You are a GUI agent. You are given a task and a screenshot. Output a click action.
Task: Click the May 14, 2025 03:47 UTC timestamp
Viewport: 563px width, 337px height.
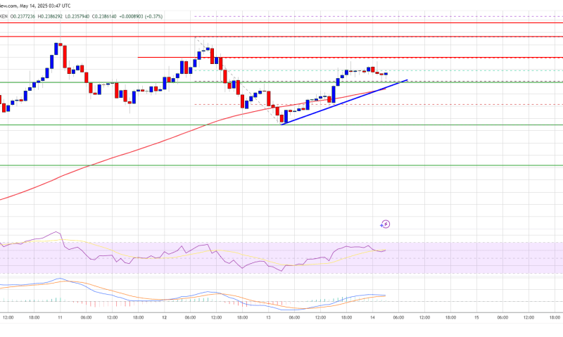tap(45, 6)
